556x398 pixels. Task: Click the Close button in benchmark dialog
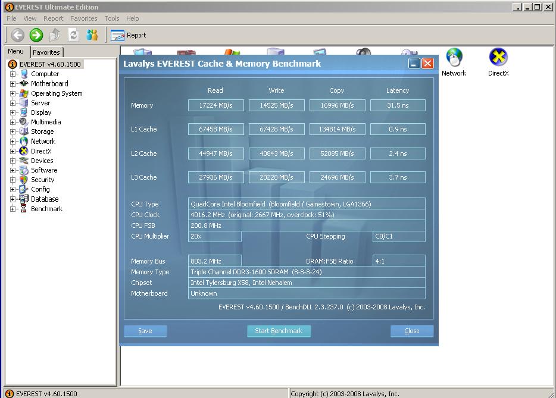[x=412, y=331]
